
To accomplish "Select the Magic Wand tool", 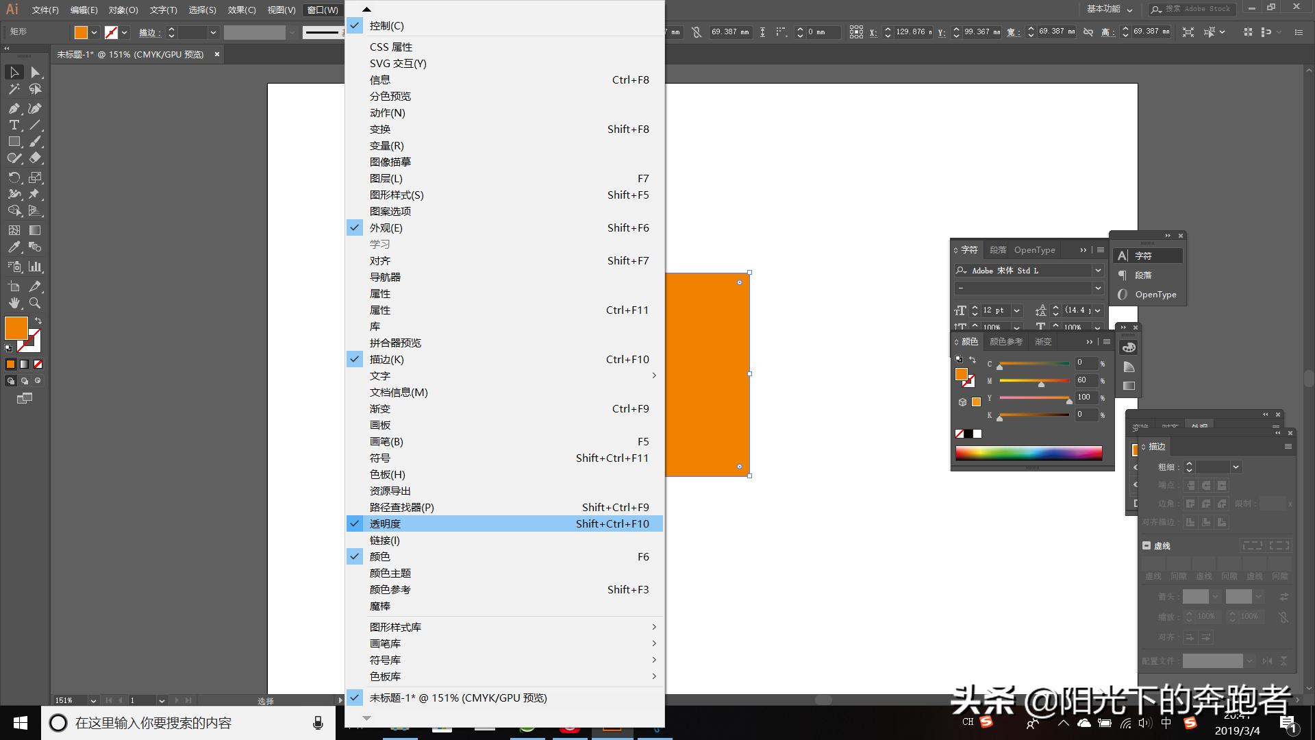I will click(14, 89).
